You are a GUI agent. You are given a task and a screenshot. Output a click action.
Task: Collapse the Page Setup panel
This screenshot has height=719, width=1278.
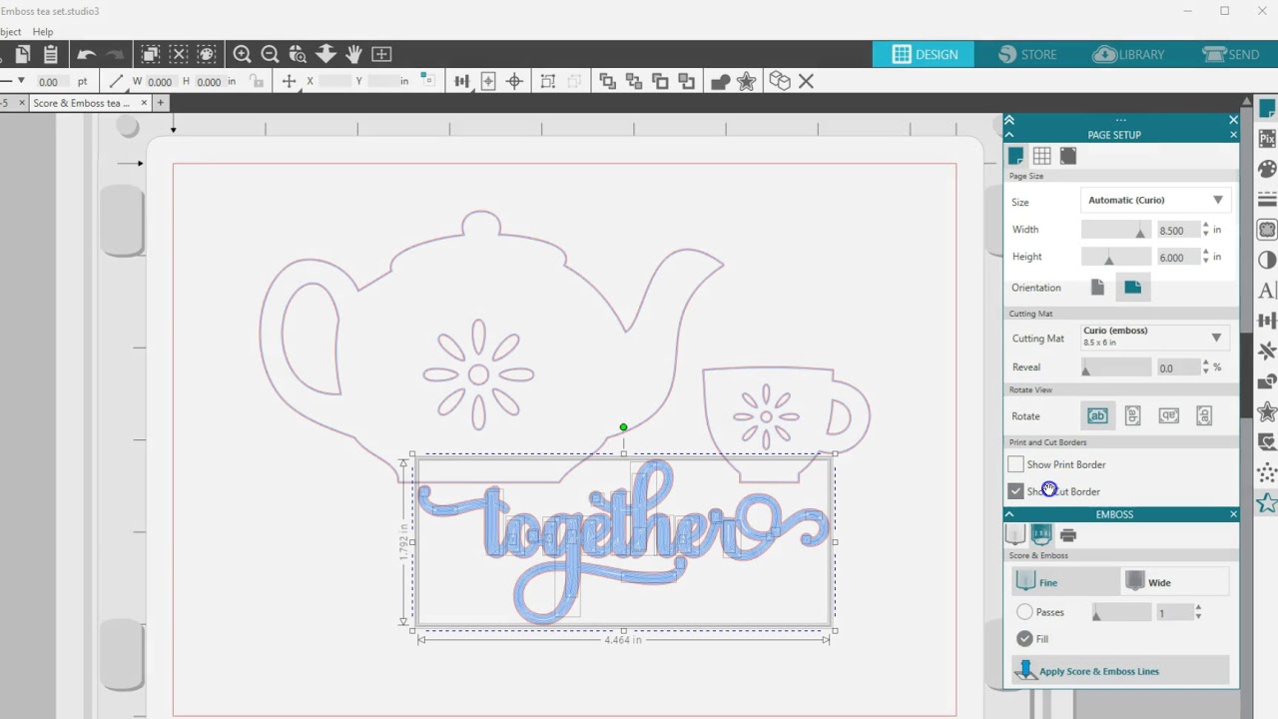click(x=1008, y=135)
